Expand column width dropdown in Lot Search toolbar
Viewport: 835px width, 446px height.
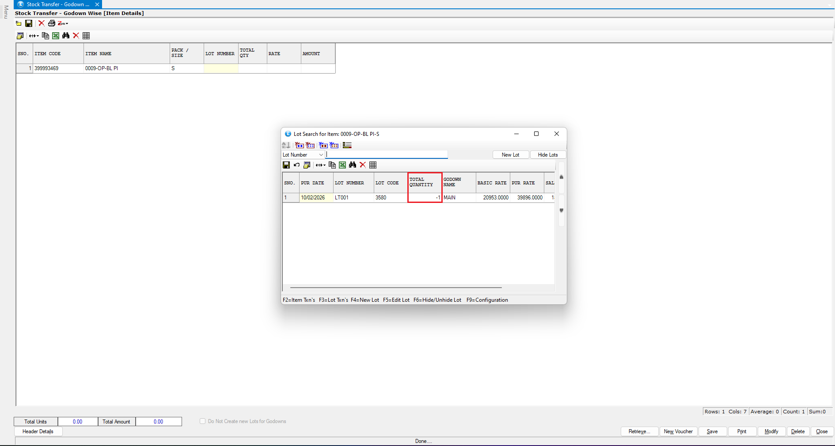pos(321,165)
